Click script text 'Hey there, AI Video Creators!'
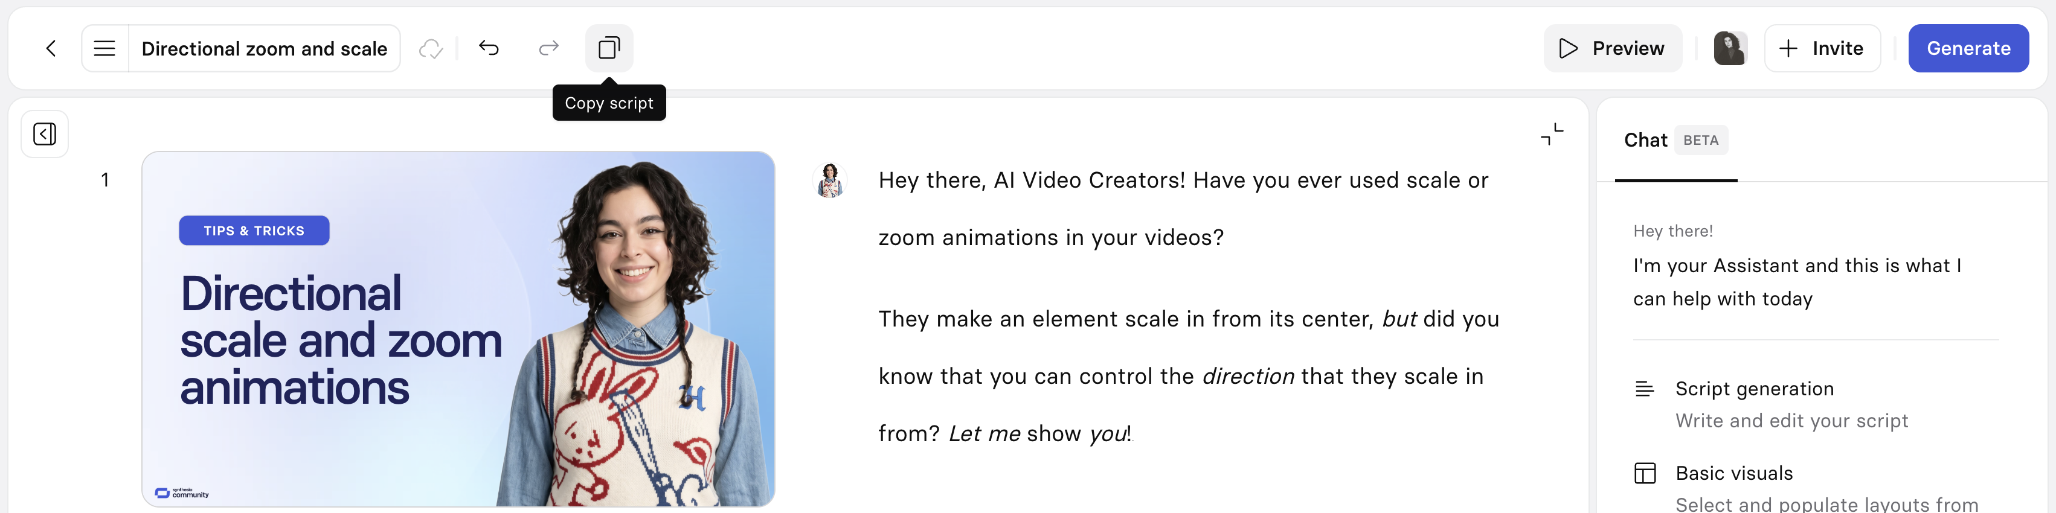The height and width of the screenshot is (513, 2056). click(x=1031, y=180)
